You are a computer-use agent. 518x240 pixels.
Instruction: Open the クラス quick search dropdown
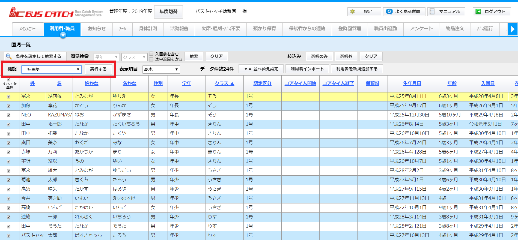pyautogui.click(x=134, y=57)
